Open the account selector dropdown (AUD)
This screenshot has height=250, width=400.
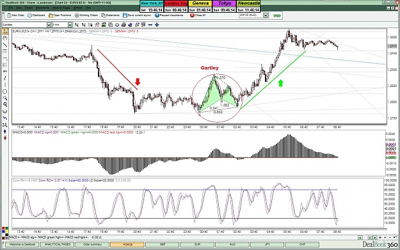[266, 15]
